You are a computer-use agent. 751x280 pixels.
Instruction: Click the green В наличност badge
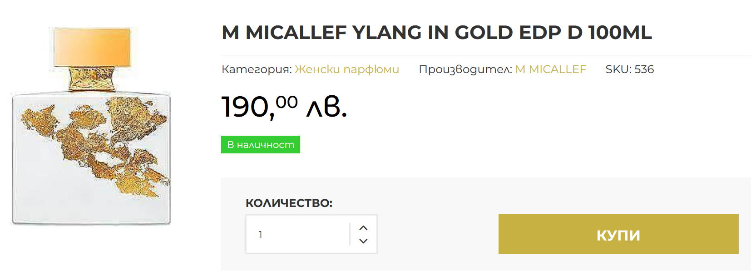coord(261,145)
